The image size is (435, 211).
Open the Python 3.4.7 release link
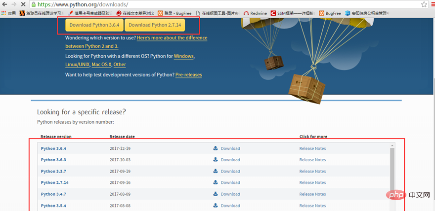(53, 194)
